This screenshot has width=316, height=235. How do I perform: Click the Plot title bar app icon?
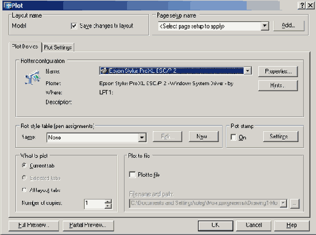[x=7, y=6]
